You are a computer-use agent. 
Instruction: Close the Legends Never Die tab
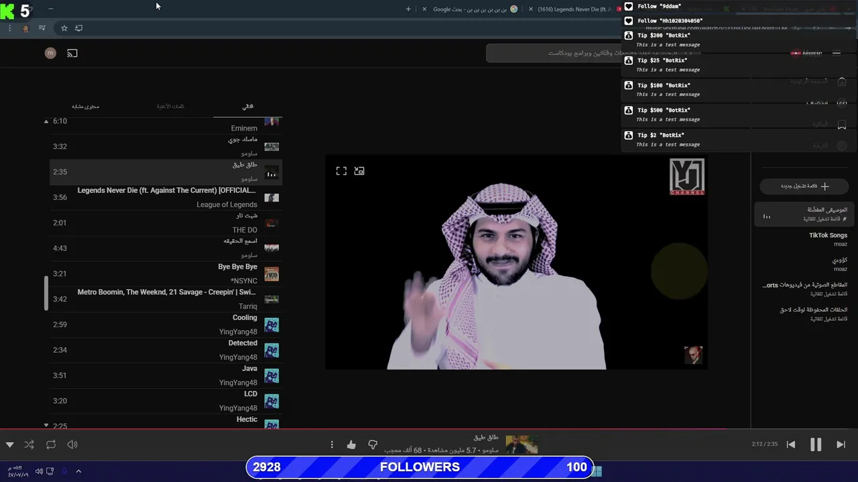point(531,9)
